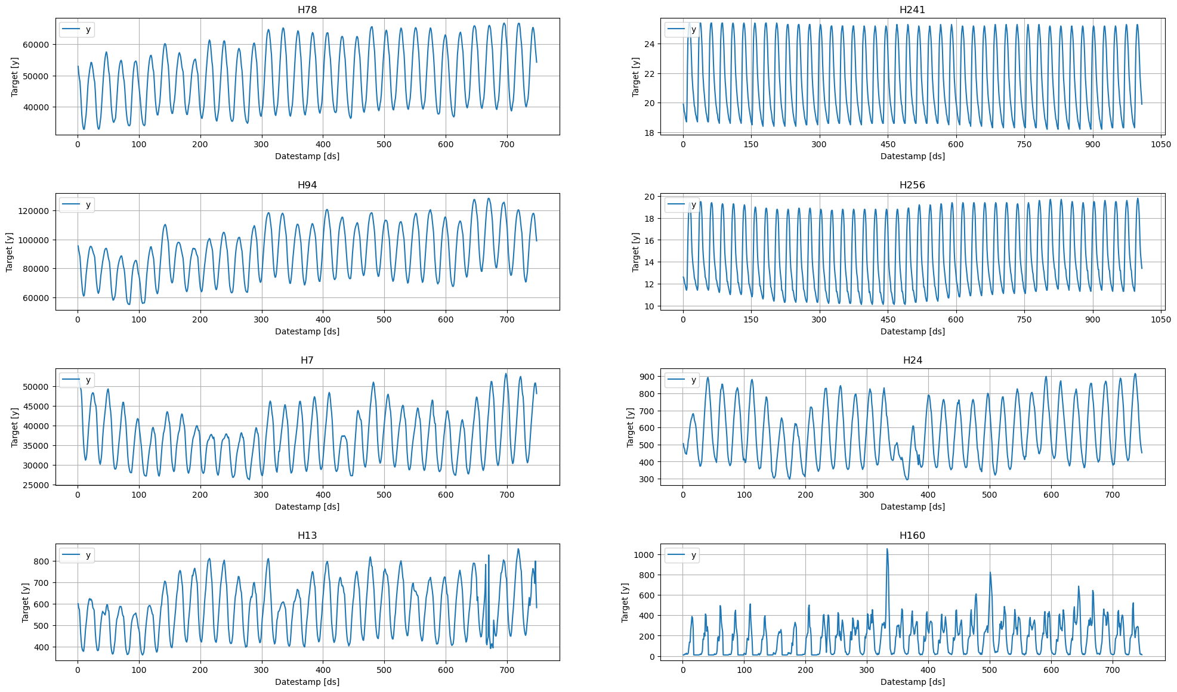Click the 120000 y-tick on H94
Viewport: 1177px width, 692px height.
pos(34,211)
